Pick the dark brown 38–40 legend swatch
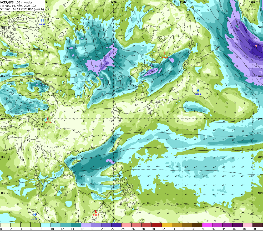Image resolution: width=263 pixels, height=231 pixels. click(x=197, y=225)
